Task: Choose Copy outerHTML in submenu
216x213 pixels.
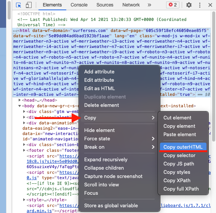Action: pos(183,147)
